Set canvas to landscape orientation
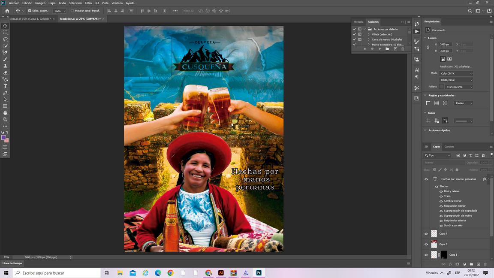 (x=449, y=59)
